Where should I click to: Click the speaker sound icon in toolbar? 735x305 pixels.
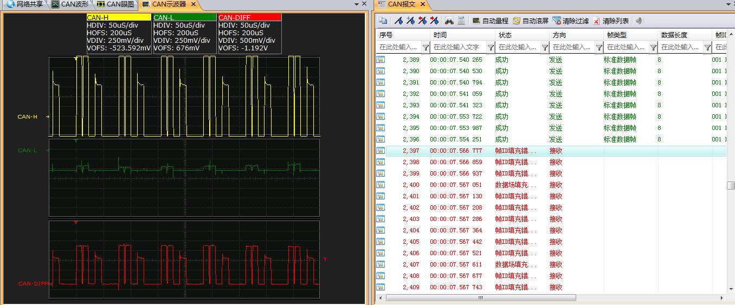click(x=639, y=21)
